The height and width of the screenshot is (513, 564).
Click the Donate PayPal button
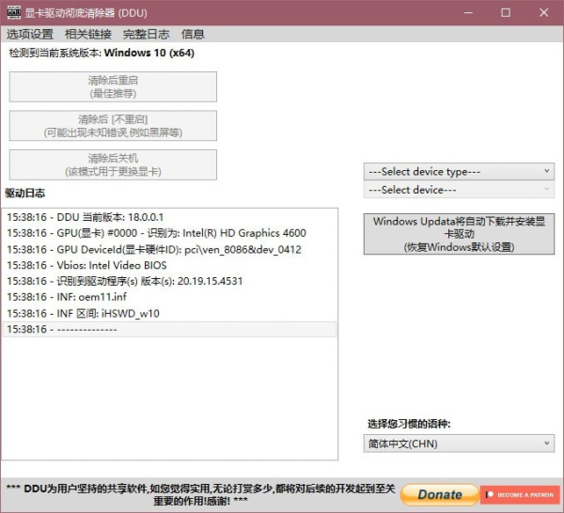[439, 494]
